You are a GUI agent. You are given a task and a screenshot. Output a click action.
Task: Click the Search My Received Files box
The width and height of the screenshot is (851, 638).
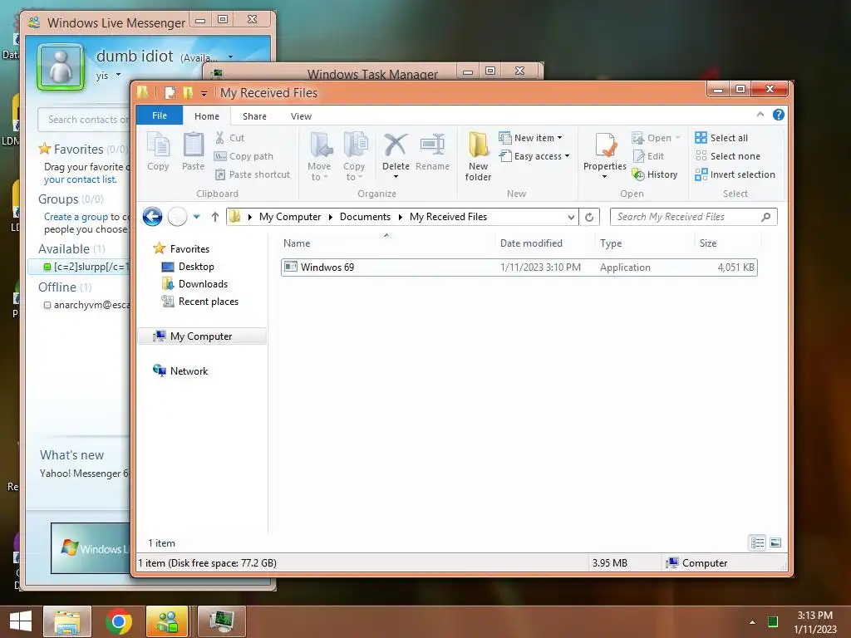[693, 217]
